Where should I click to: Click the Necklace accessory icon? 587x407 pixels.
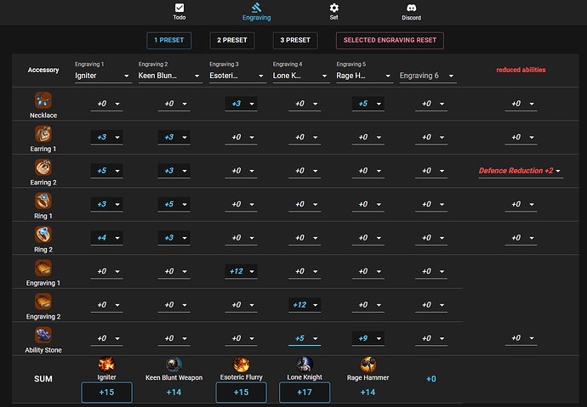tap(43, 99)
